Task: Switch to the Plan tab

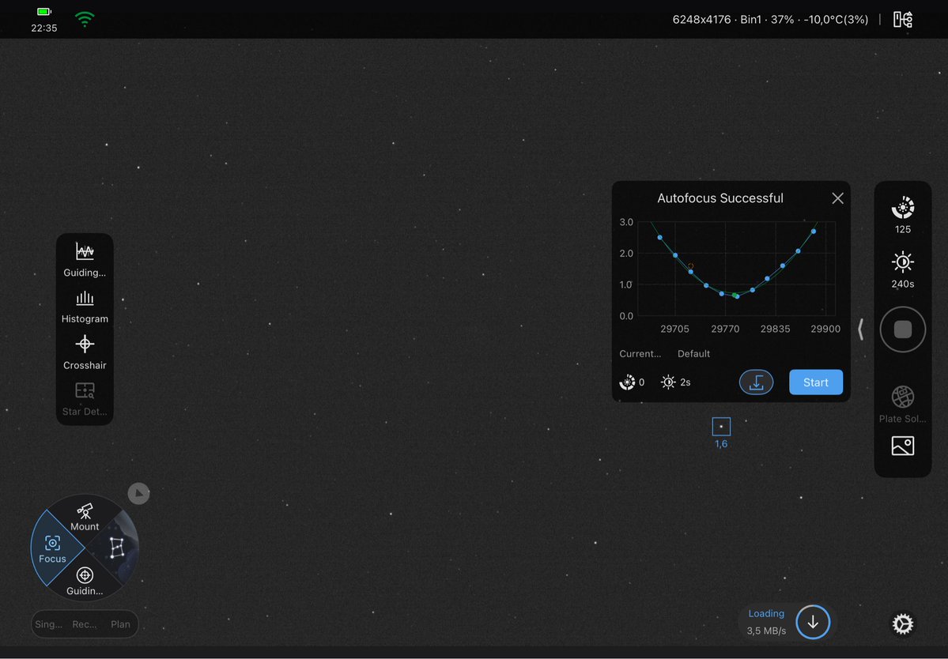Action: (120, 624)
